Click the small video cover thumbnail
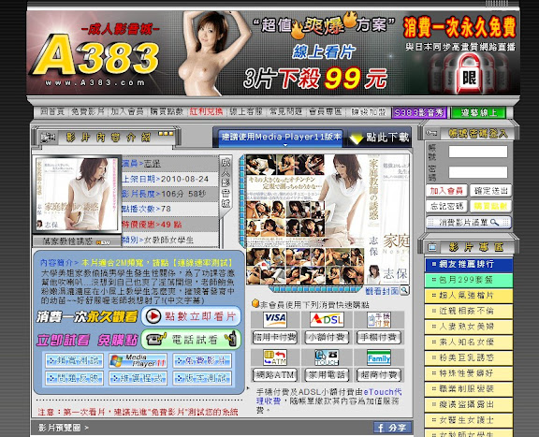Image resolution: width=539 pixels, height=437 pixels. point(77,195)
